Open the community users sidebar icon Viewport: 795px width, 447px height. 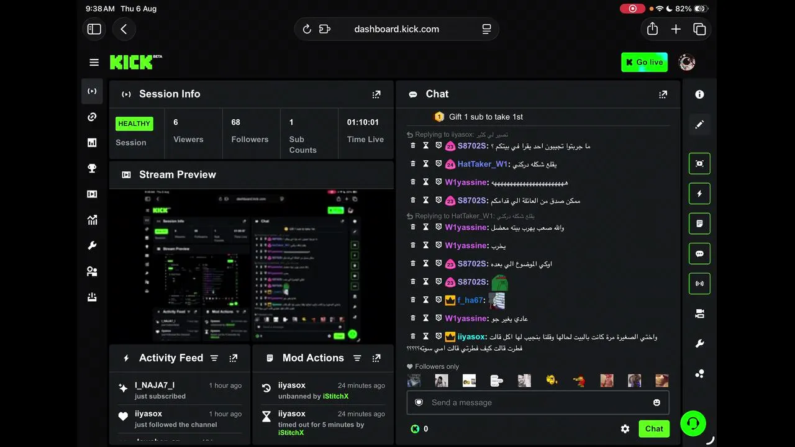pyautogui.click(x=92, y=271)
